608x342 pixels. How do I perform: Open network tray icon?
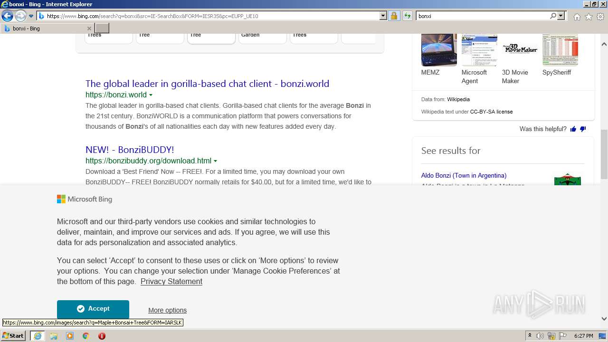(551, 336)
